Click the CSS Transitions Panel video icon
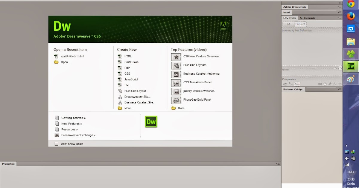 tap(177, 83)
